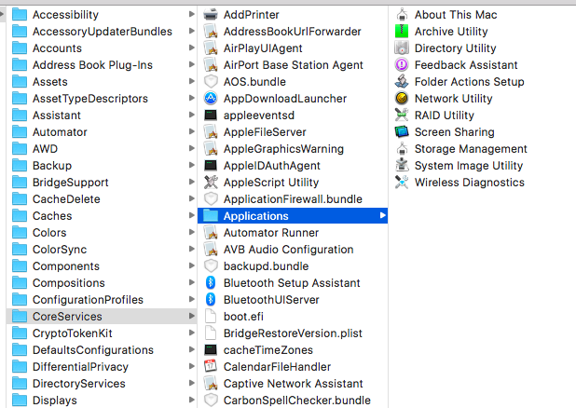This screenshot has width=576, height=408.
Task: Select backupd.bundle in the list
Action: 293,265
